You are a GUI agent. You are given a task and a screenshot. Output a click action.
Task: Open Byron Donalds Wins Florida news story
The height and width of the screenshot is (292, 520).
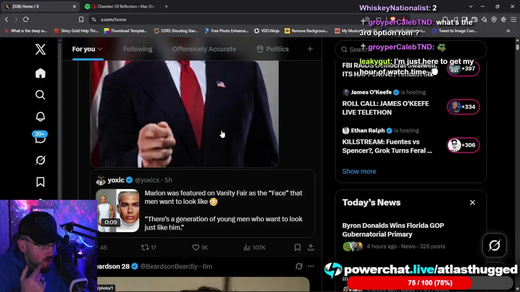[393, 230]
